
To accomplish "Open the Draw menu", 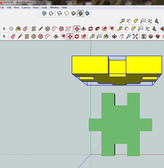I will coord(36,8).
